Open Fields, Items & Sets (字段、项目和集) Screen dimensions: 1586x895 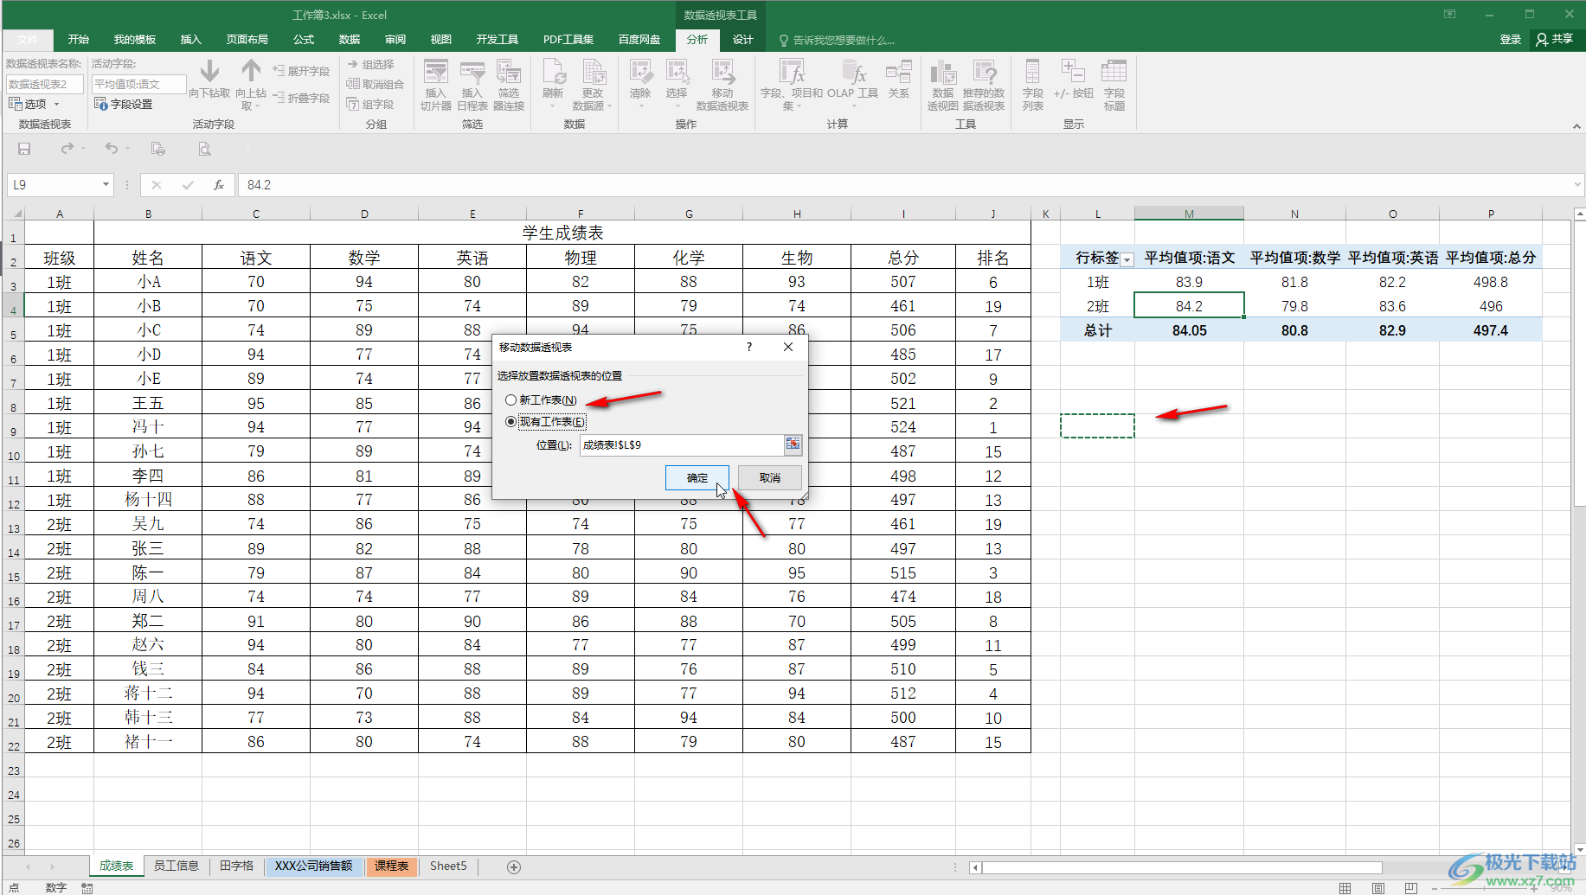coord(792,85)
